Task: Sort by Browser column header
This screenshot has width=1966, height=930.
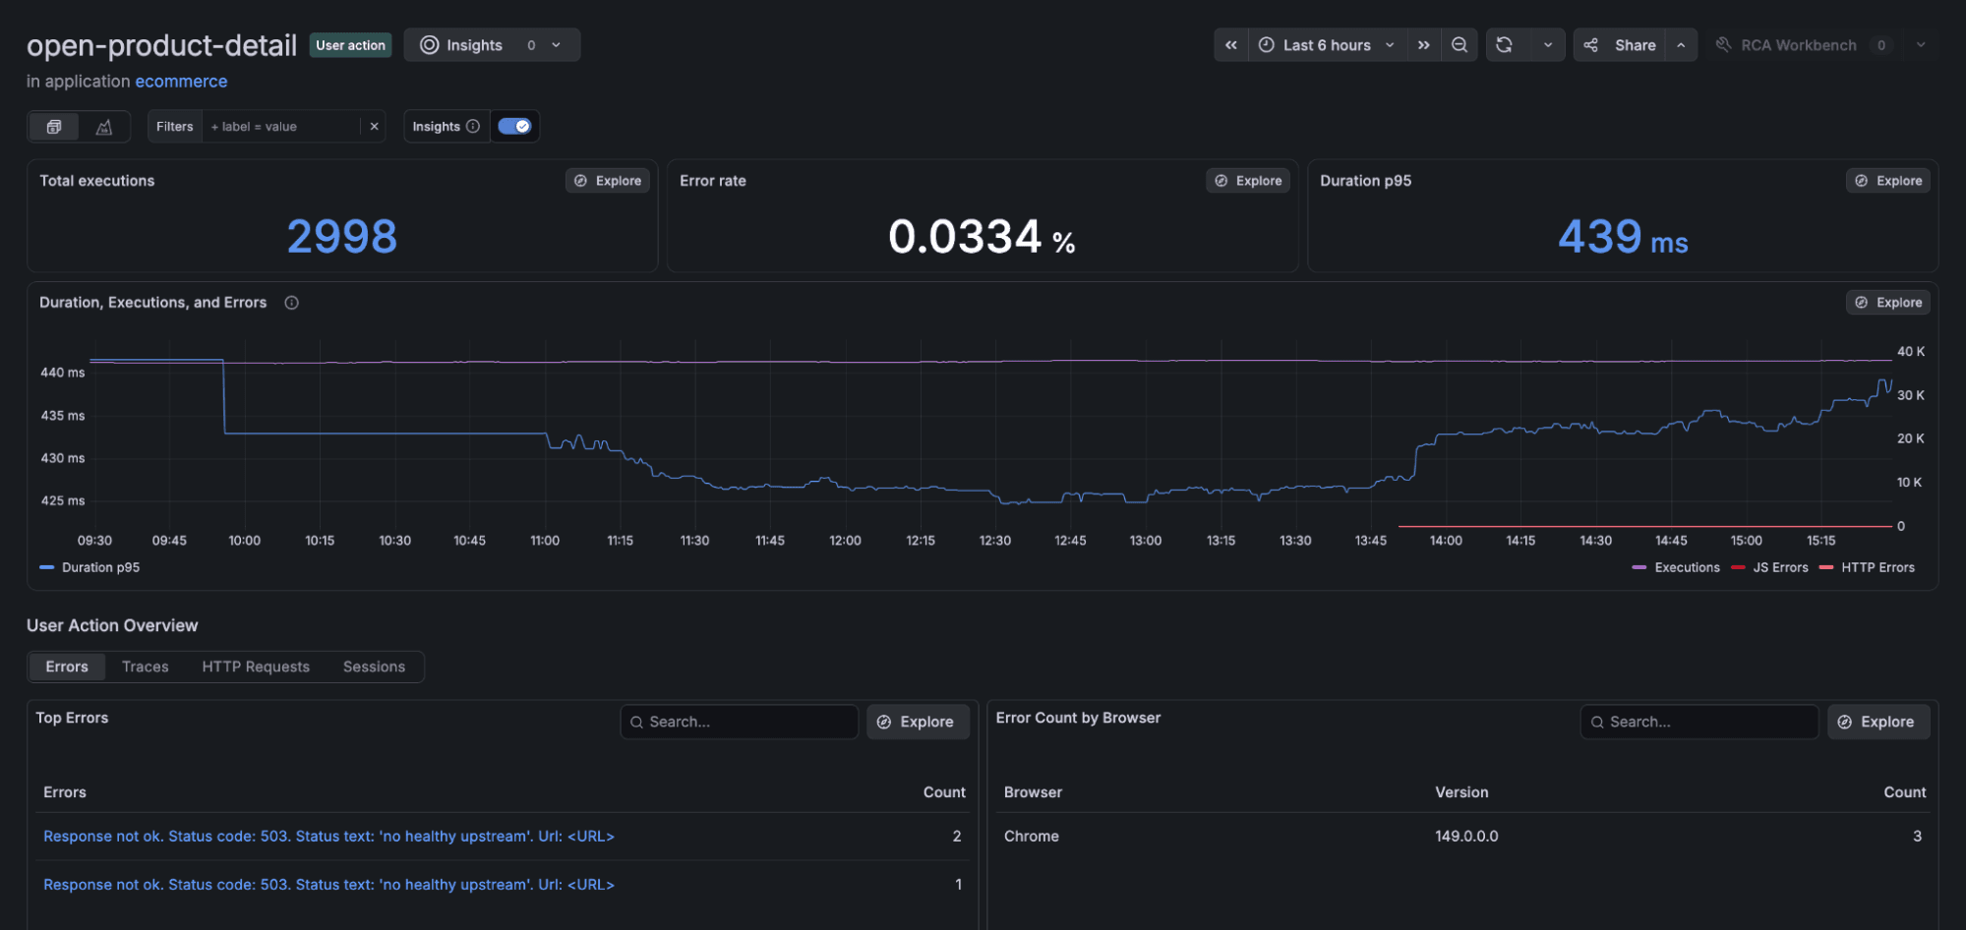Action: 1033,792
